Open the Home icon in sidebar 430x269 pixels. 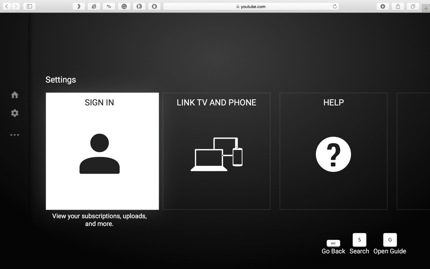pyautogui.click(x=15, y=95)
